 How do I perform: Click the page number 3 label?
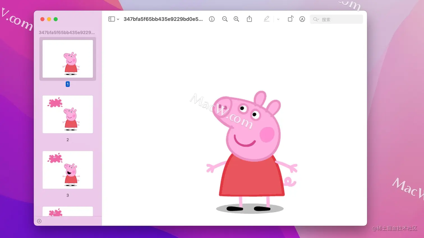[68, 195]
